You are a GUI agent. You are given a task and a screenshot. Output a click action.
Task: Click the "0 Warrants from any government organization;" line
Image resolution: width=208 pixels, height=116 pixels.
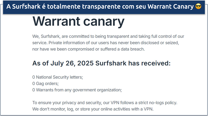point(77,90)
